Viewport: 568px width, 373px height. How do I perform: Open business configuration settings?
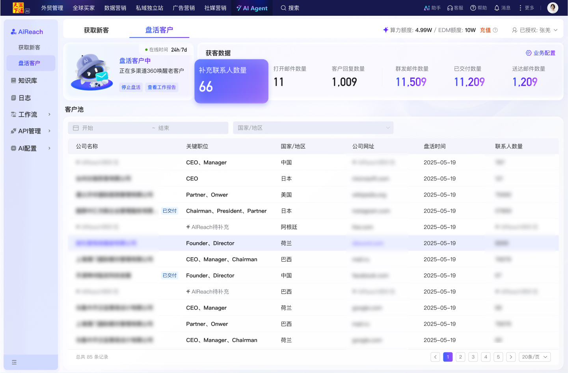tap(540, 53)
